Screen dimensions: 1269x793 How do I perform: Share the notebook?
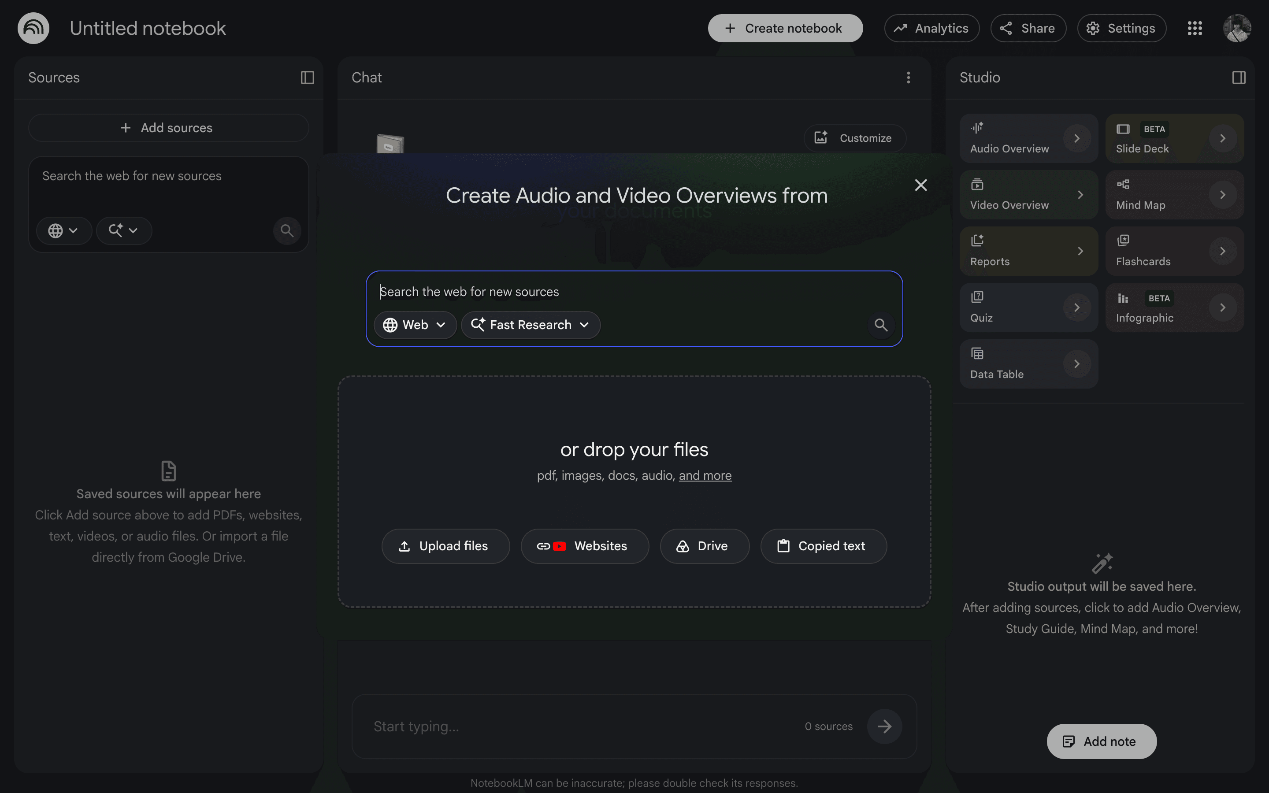click(x=1028, y=28)
